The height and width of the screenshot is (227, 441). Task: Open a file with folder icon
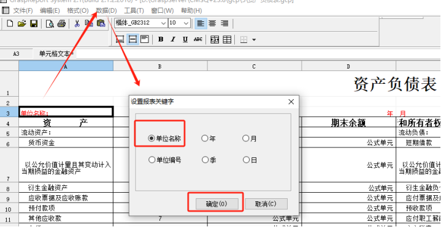point(21,24)
